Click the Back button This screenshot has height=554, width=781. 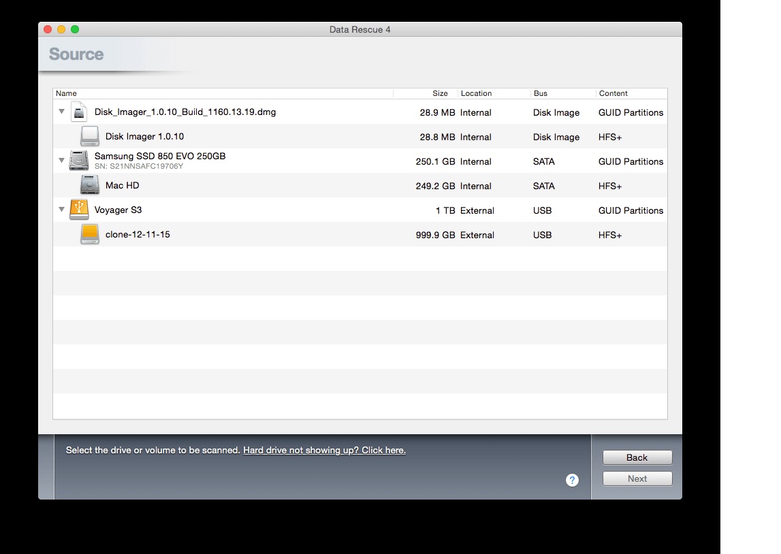coord(637,457)
